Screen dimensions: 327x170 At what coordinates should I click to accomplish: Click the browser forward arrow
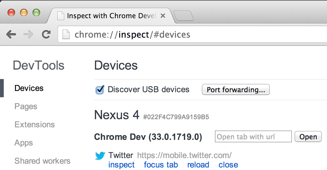[29, 35]
